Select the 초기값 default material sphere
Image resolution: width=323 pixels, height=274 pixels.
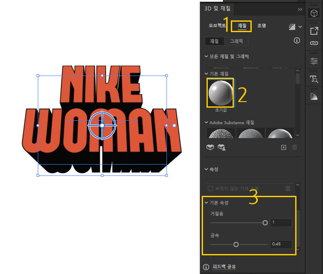tap(220, 93)
